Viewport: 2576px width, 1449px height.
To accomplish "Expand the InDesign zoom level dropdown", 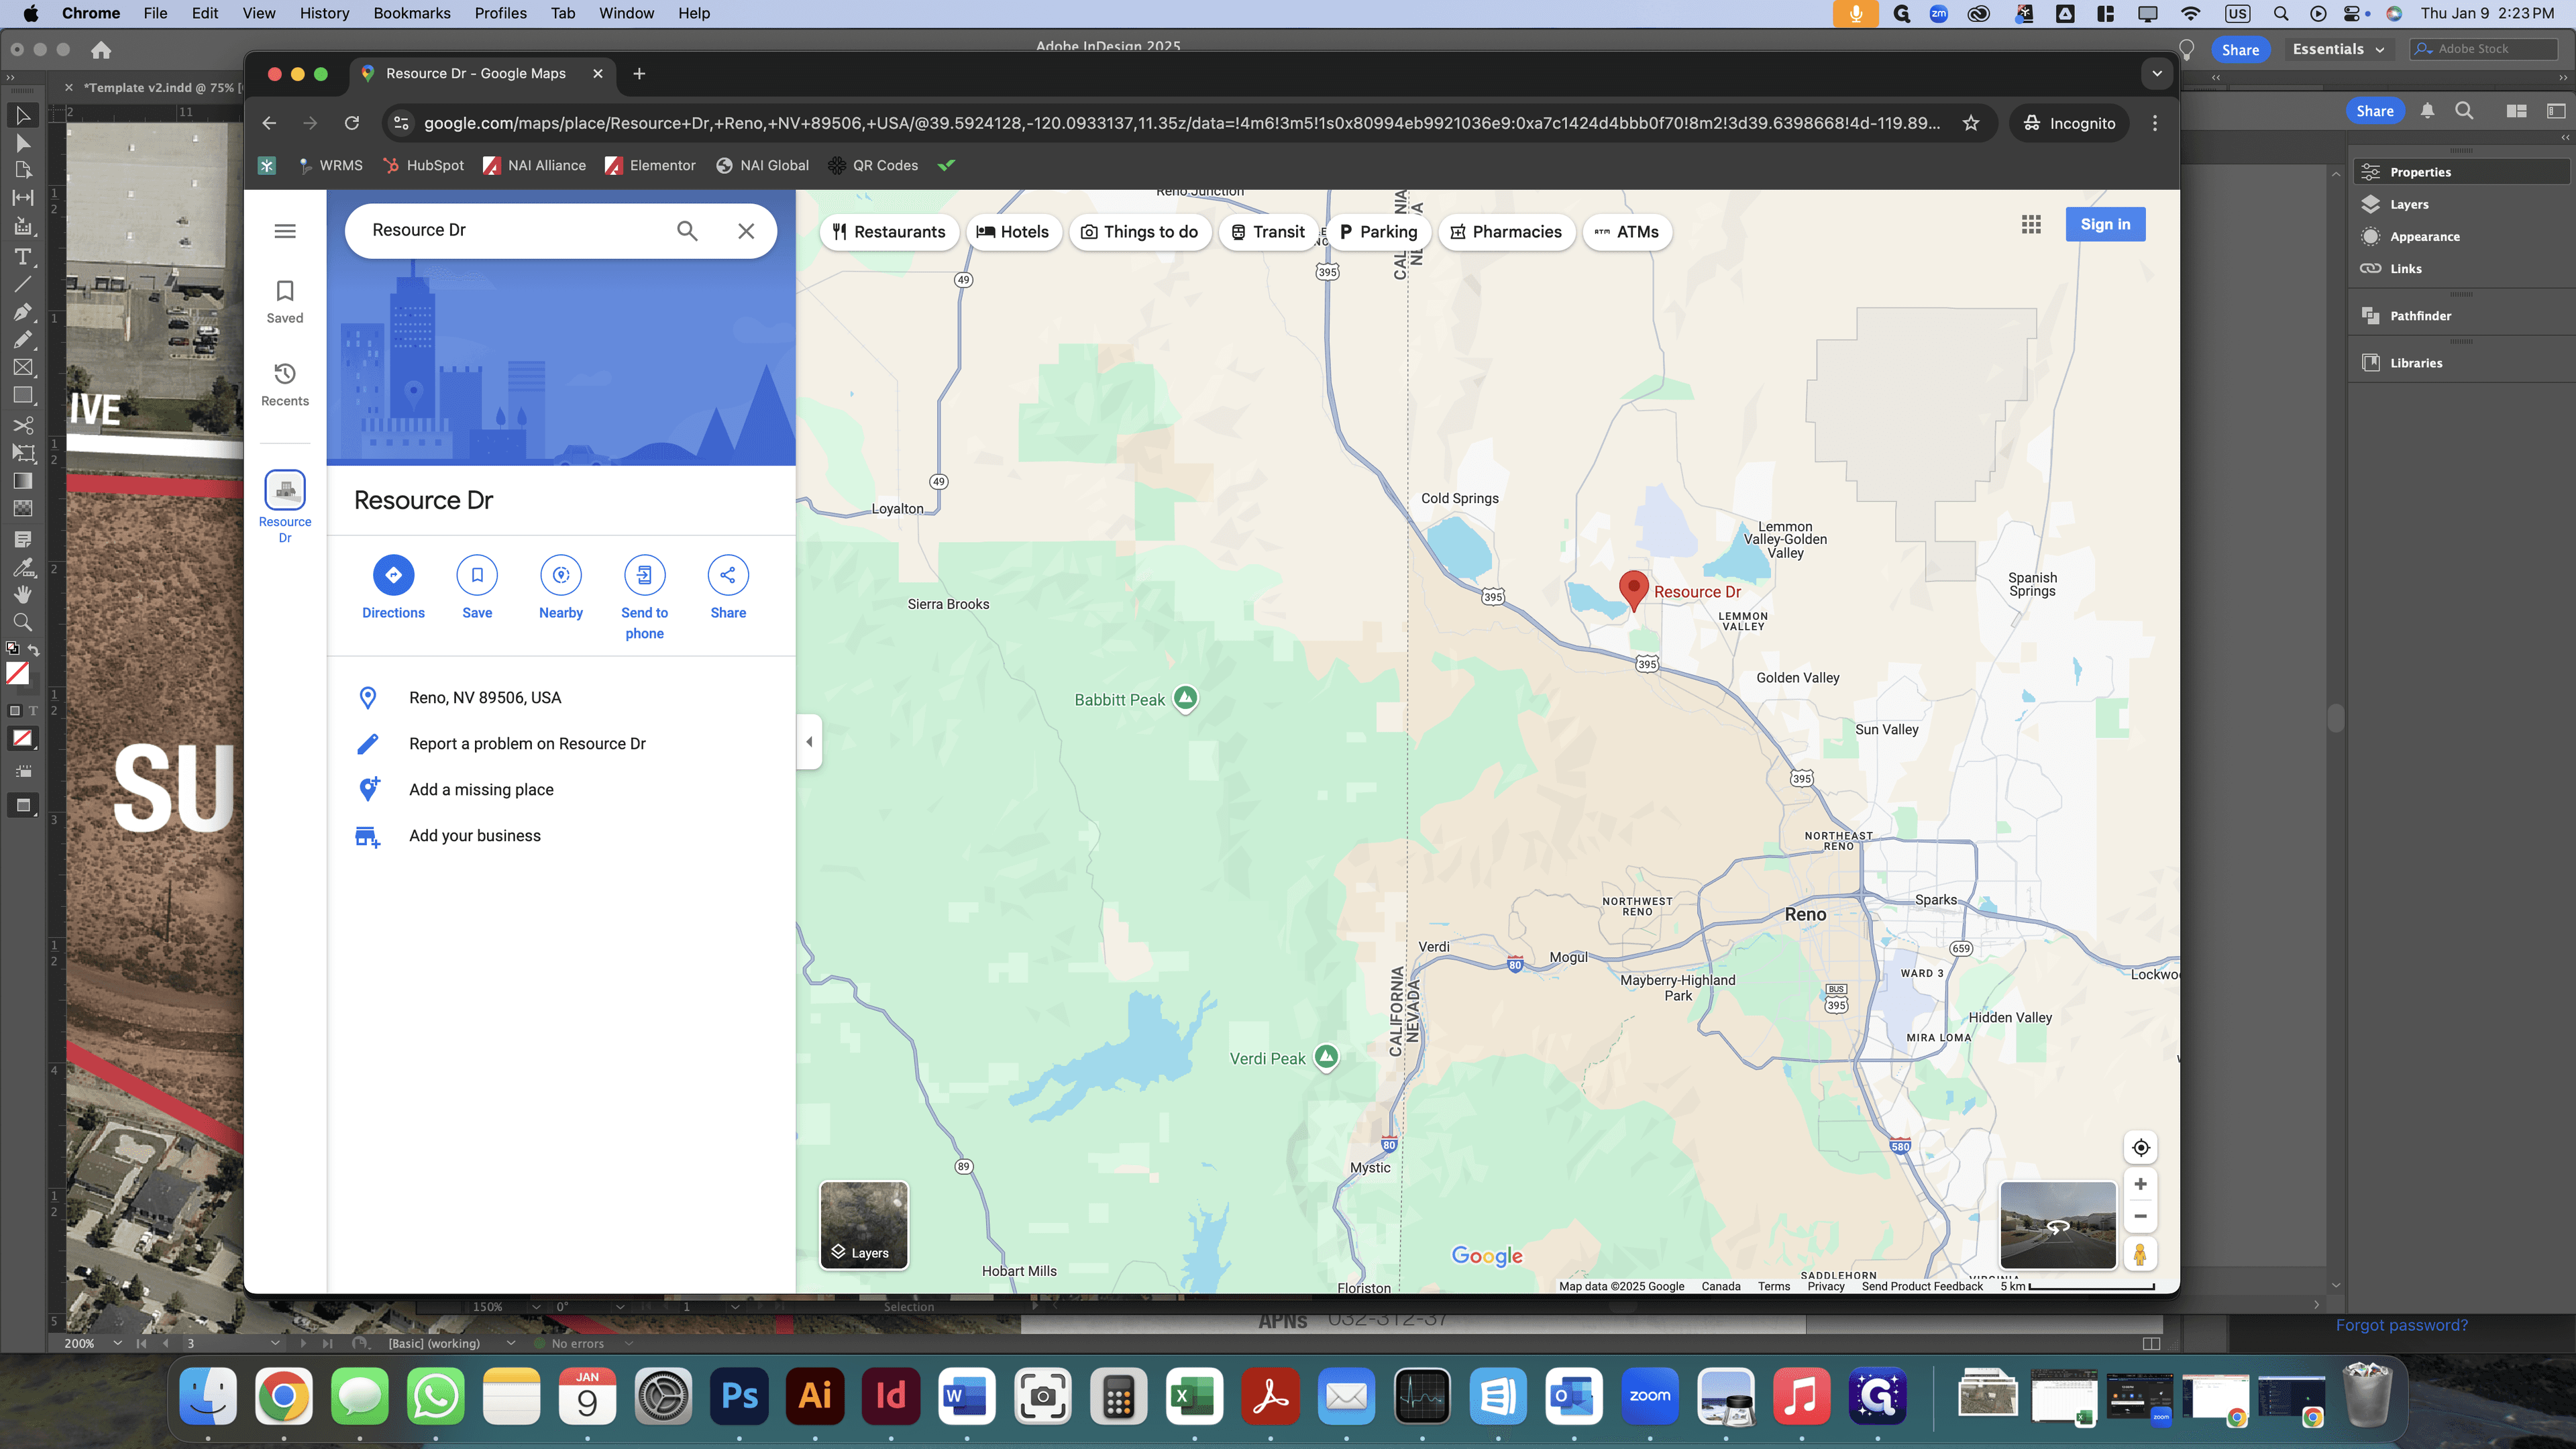I will click(118, 1343).
